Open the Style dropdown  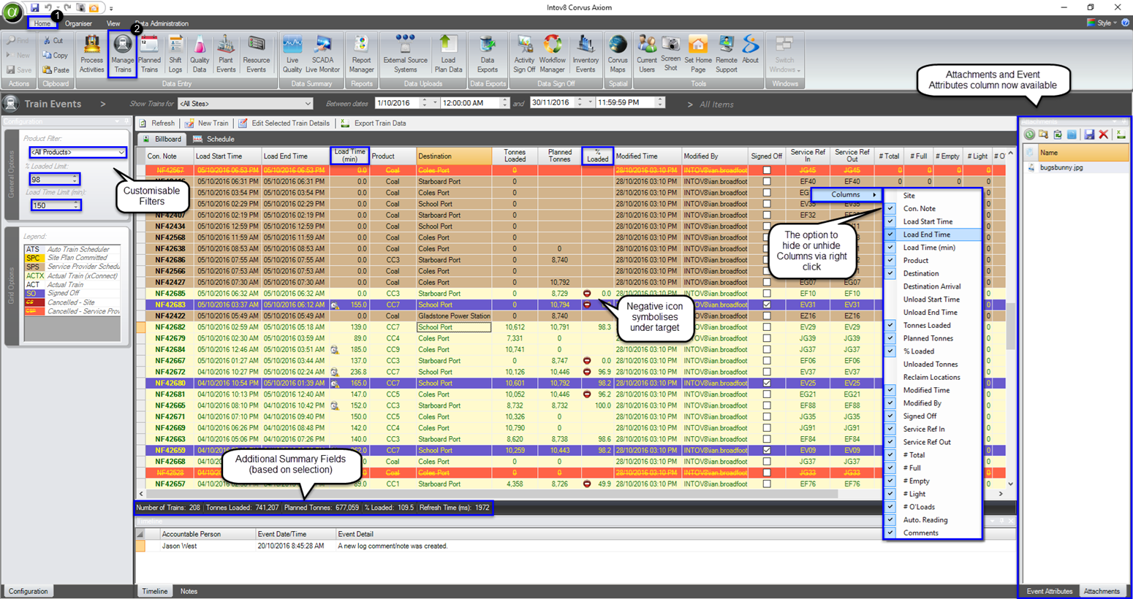tap(1102, 23)
